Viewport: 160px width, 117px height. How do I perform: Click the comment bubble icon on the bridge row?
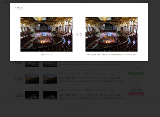(112, 73)
